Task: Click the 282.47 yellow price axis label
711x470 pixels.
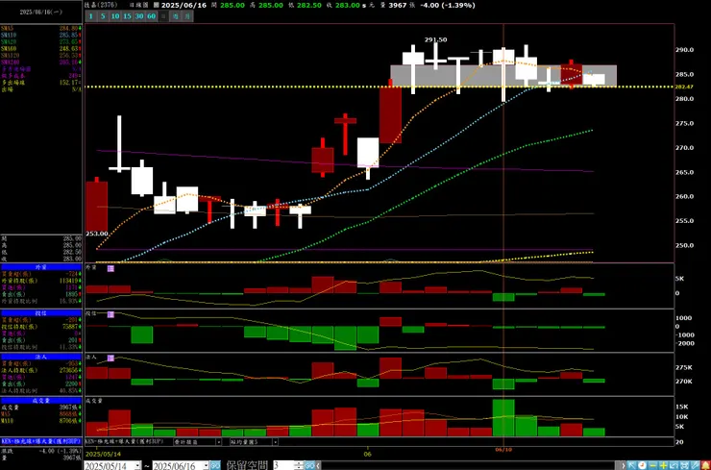Action: 685,87
